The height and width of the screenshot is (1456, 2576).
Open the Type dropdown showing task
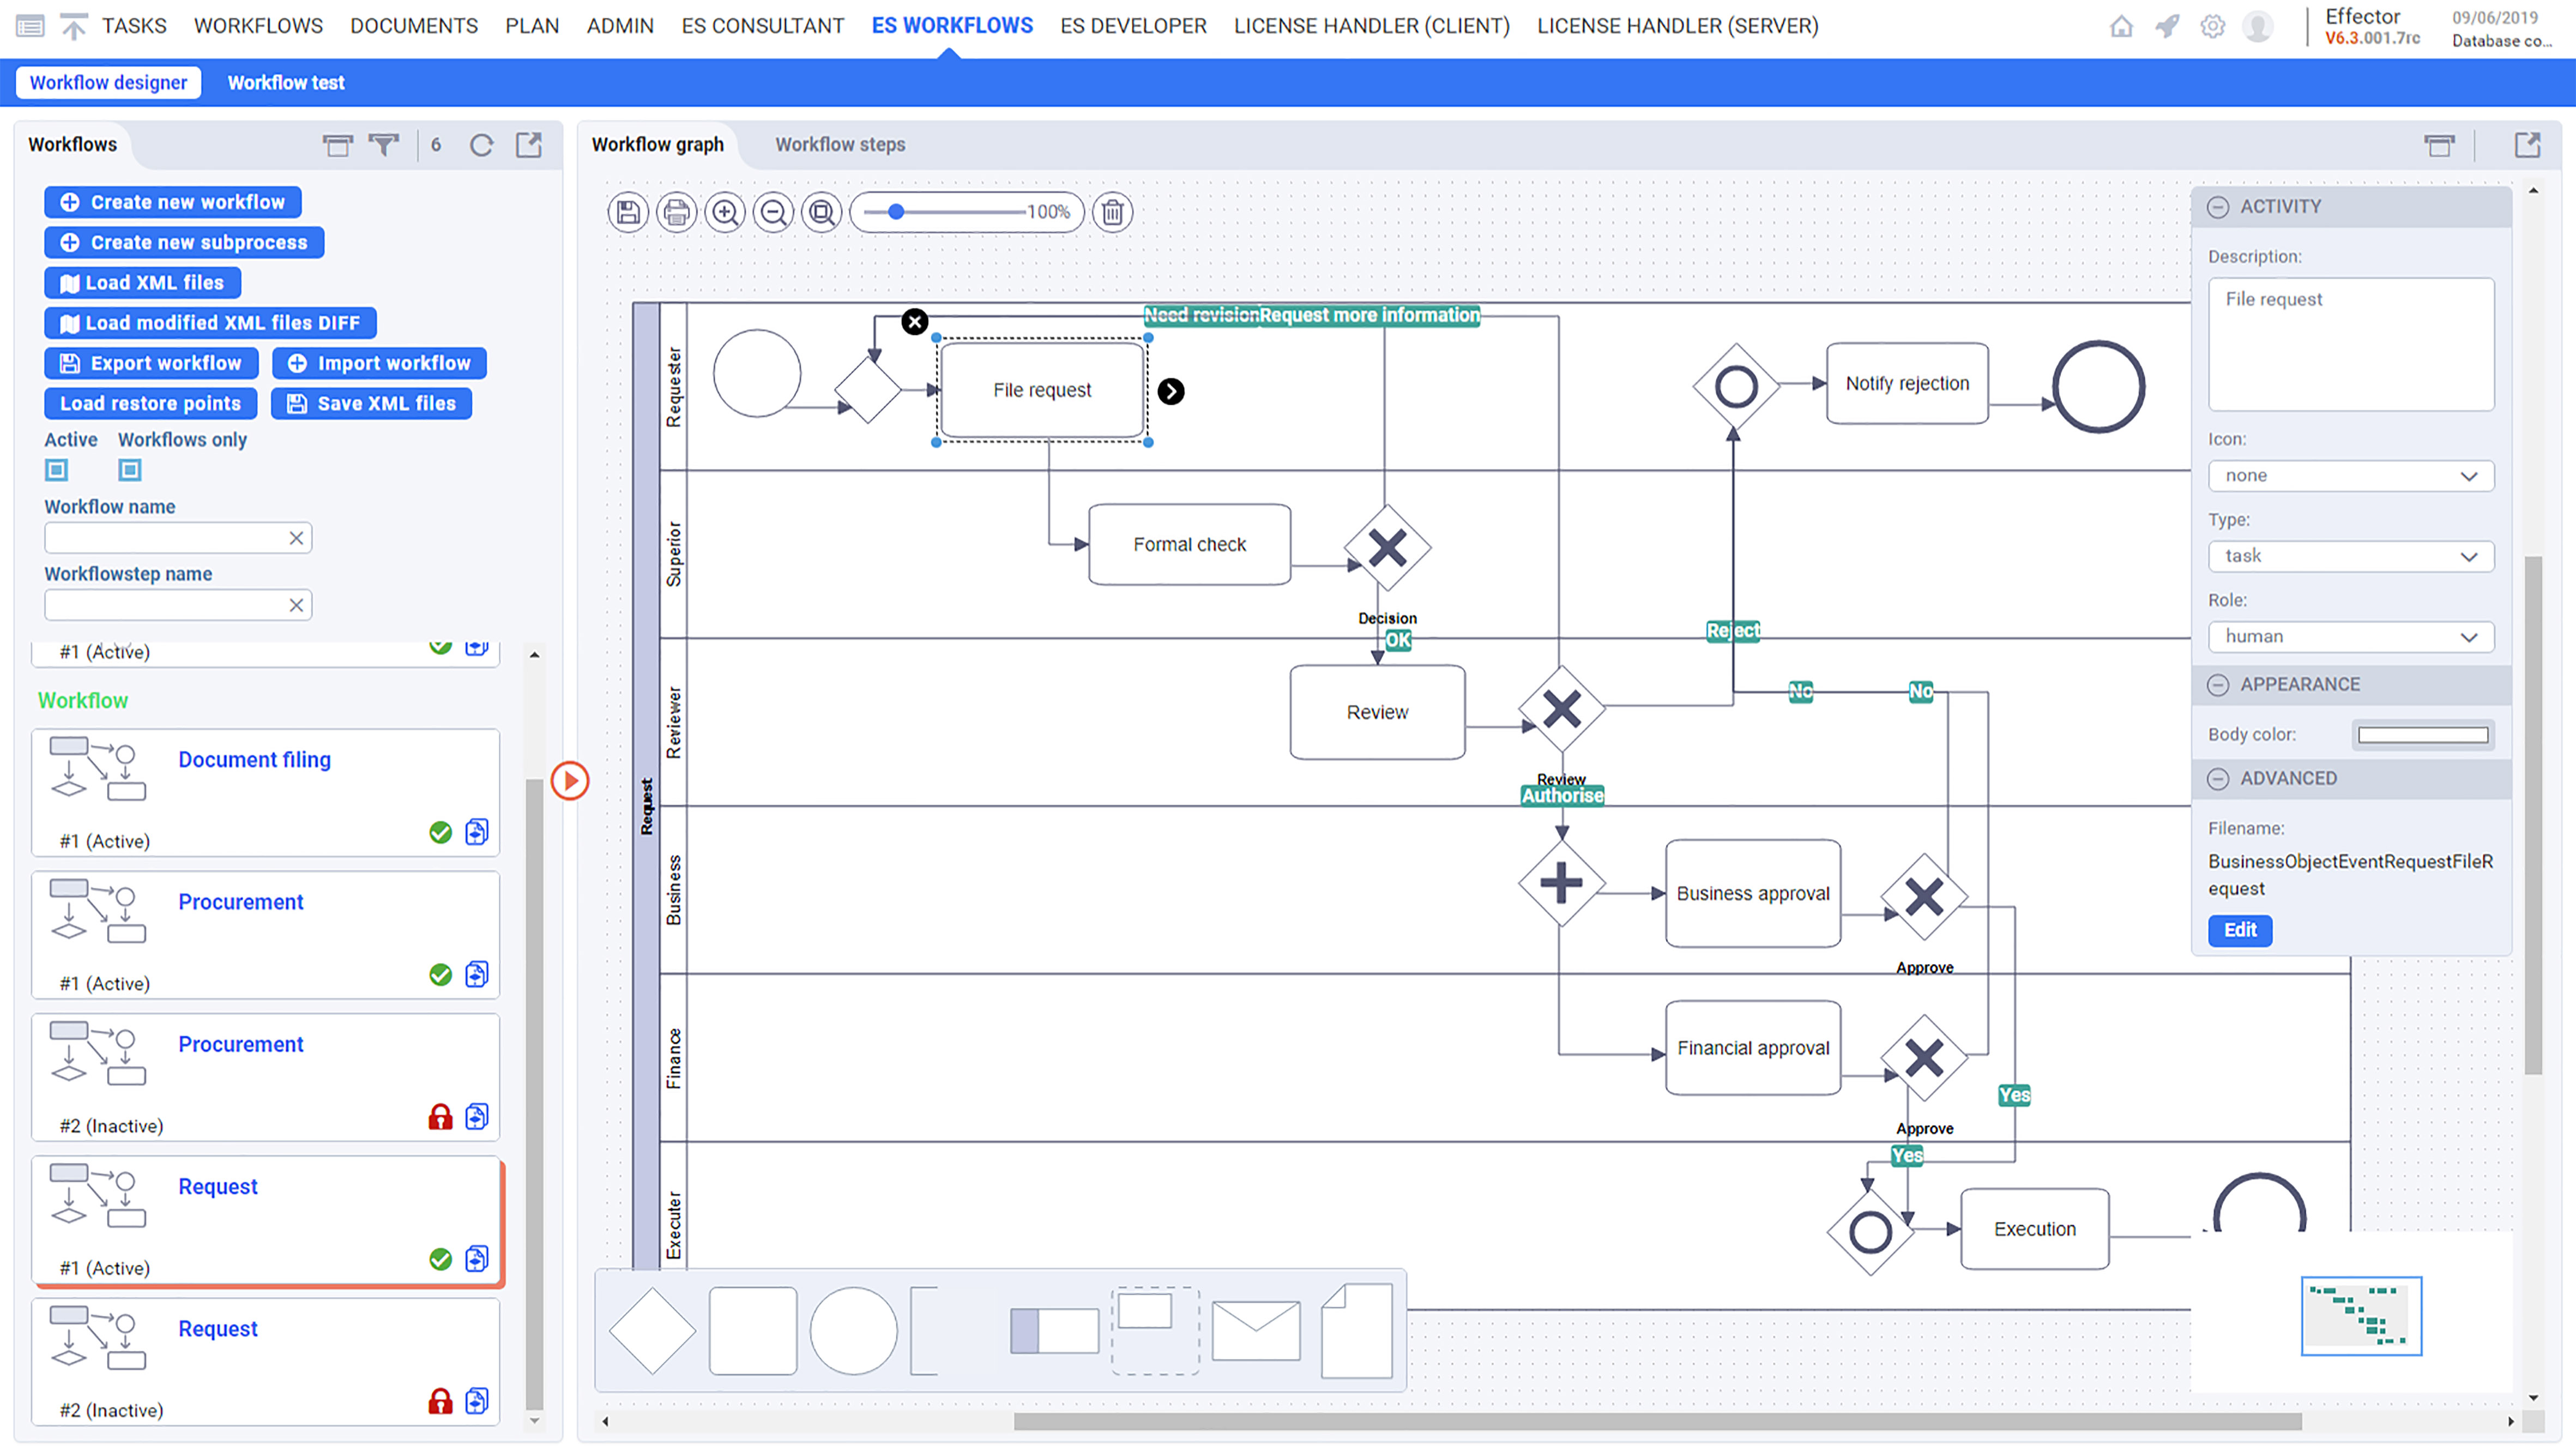click(2350, 556)
